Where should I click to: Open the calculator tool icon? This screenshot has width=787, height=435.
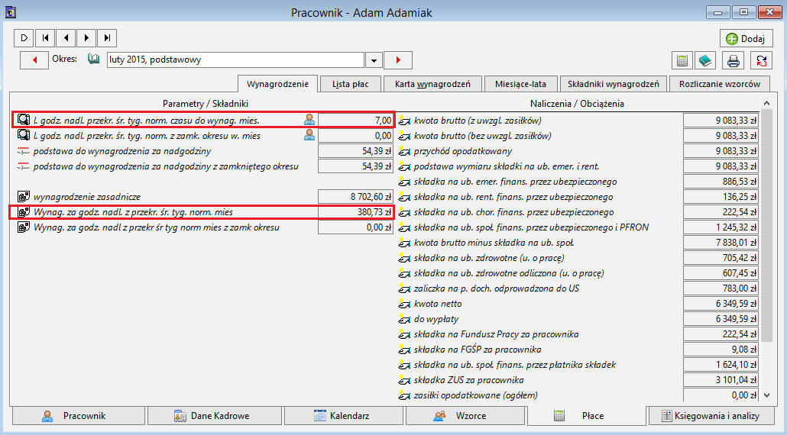[682, 60]
